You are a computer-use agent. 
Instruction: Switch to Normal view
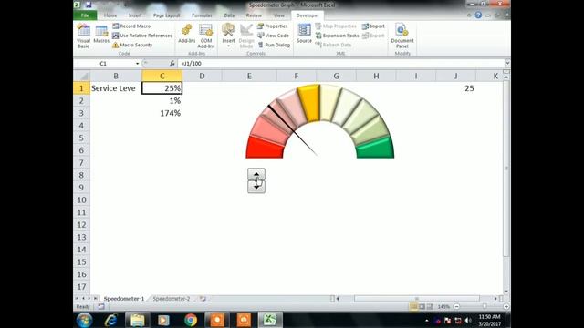pos(413,306)
